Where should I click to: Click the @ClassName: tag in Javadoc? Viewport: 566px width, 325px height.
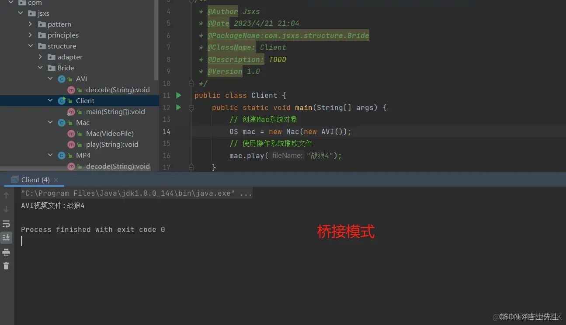pos(232,47)
